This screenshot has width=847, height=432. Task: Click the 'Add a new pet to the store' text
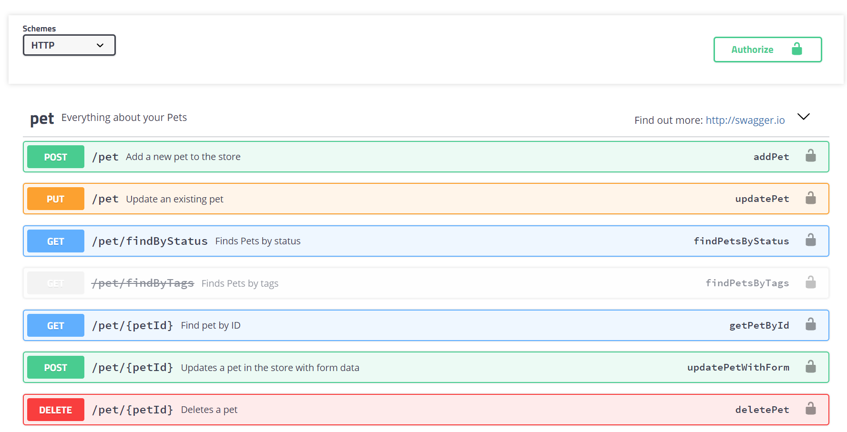pos(183,157)
